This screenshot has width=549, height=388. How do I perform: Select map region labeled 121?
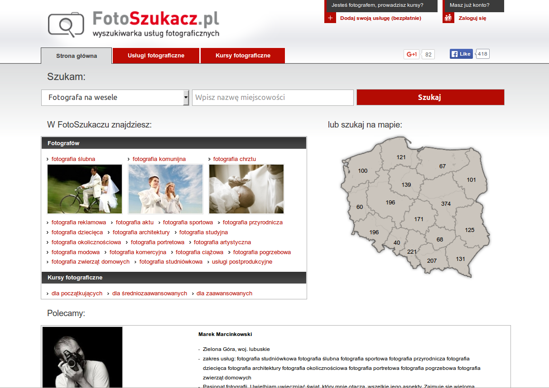coord(401,157)
